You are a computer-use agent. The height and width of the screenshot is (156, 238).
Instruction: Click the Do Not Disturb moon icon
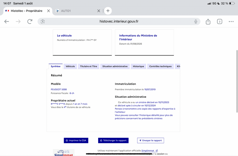point(219,3)
